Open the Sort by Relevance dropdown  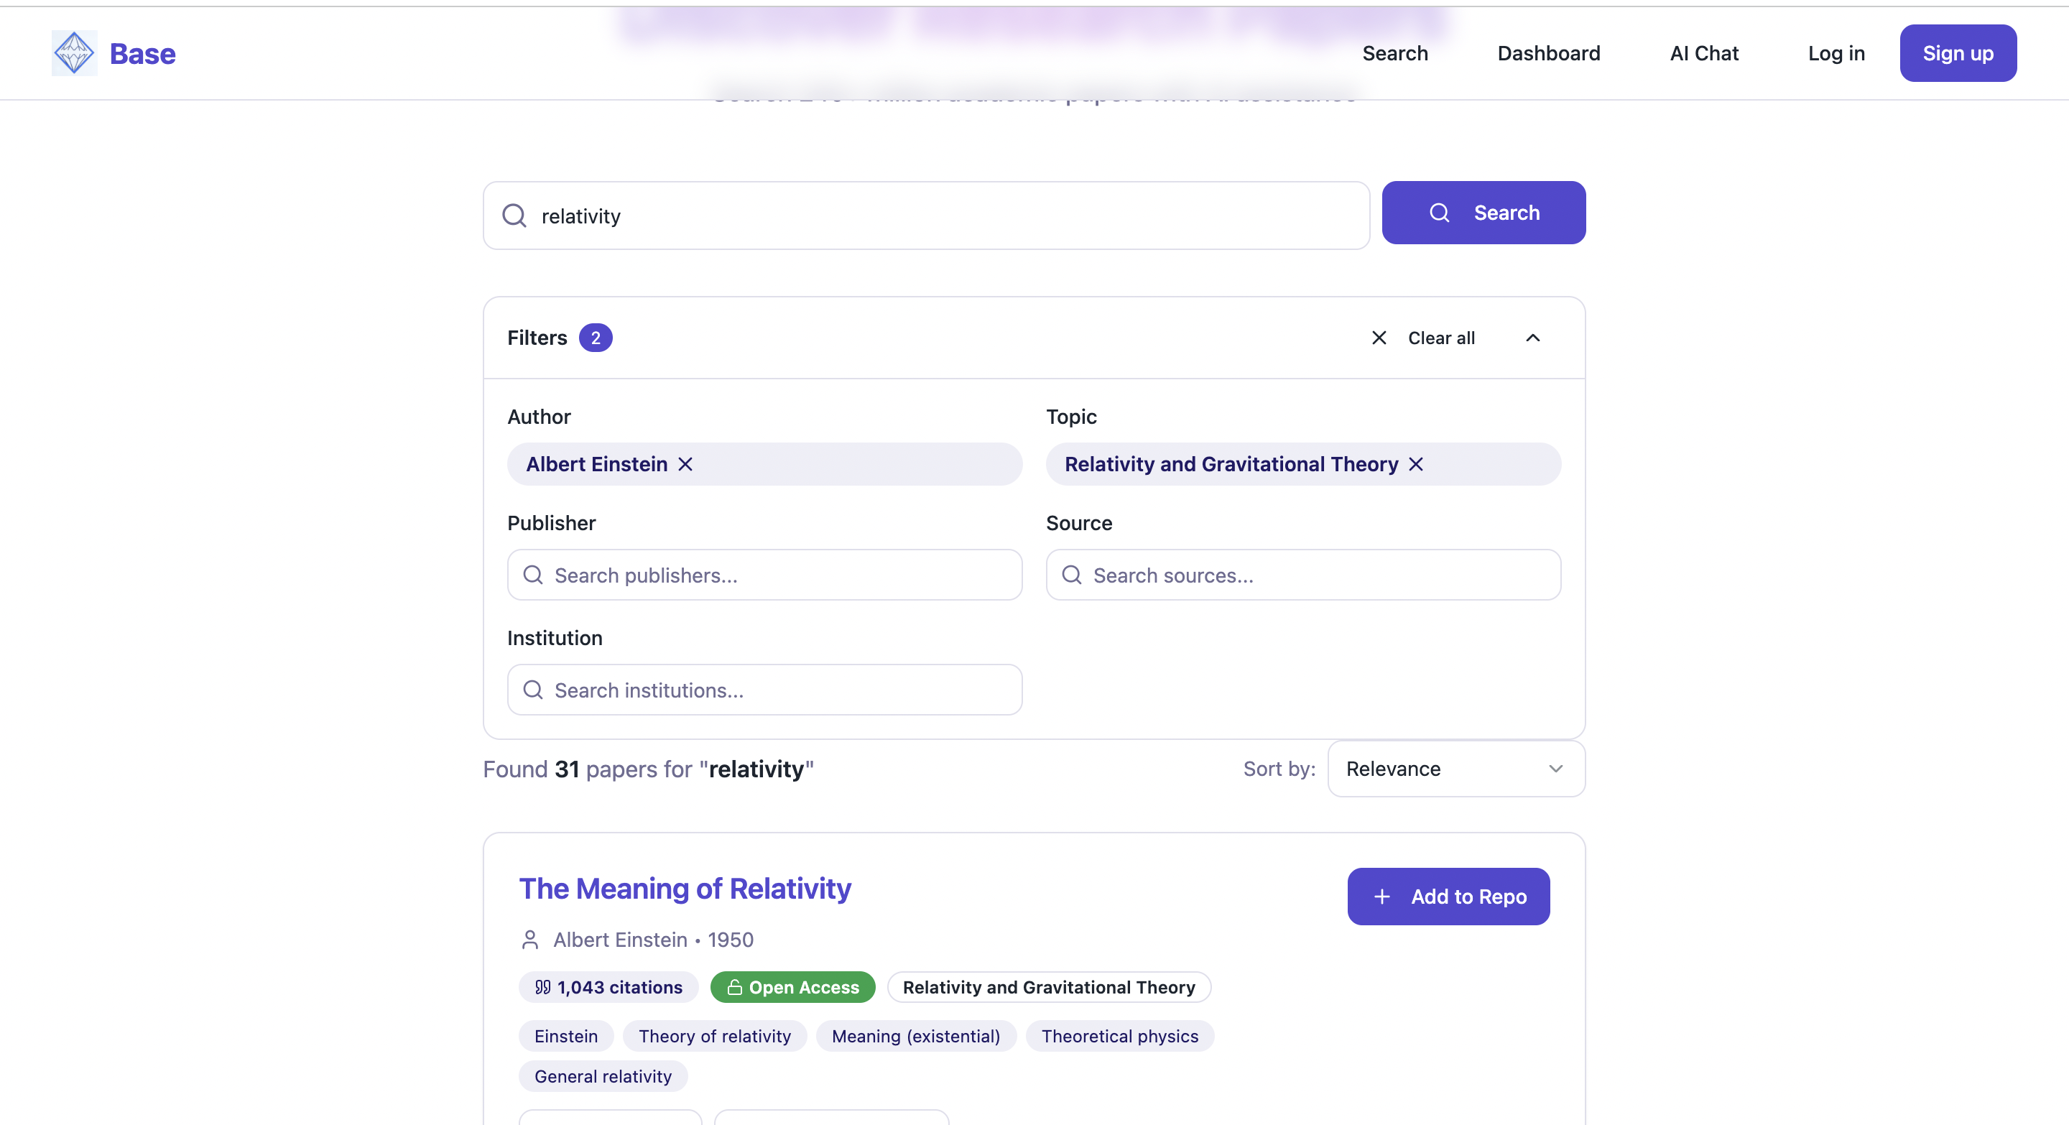point(1455,769)
